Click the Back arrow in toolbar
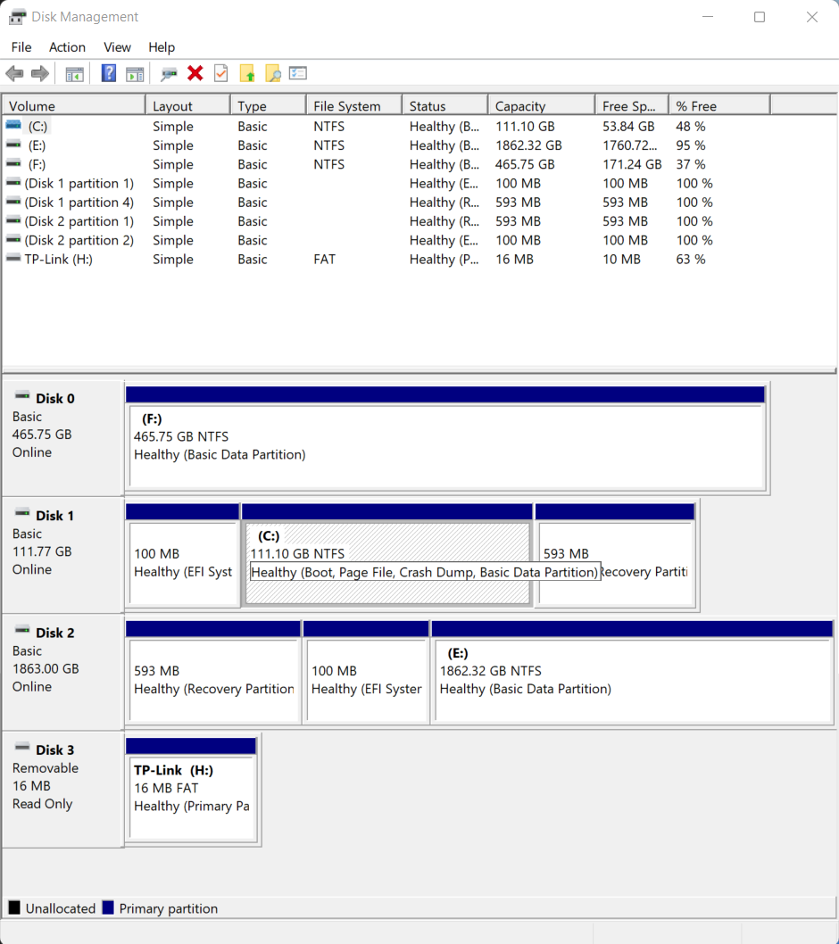The image size is (839, 944). (x=14, y=74)
